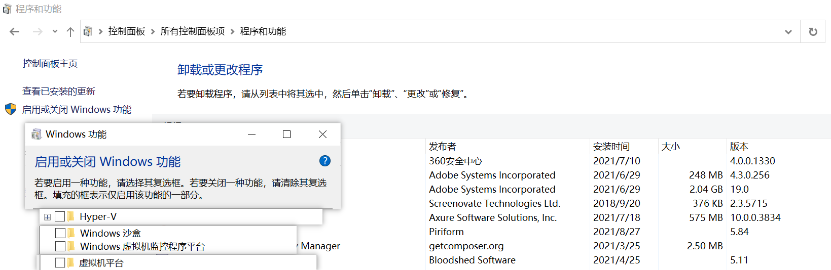Click the install date 2018/9/20
The image size is (831, 270).
617,204
